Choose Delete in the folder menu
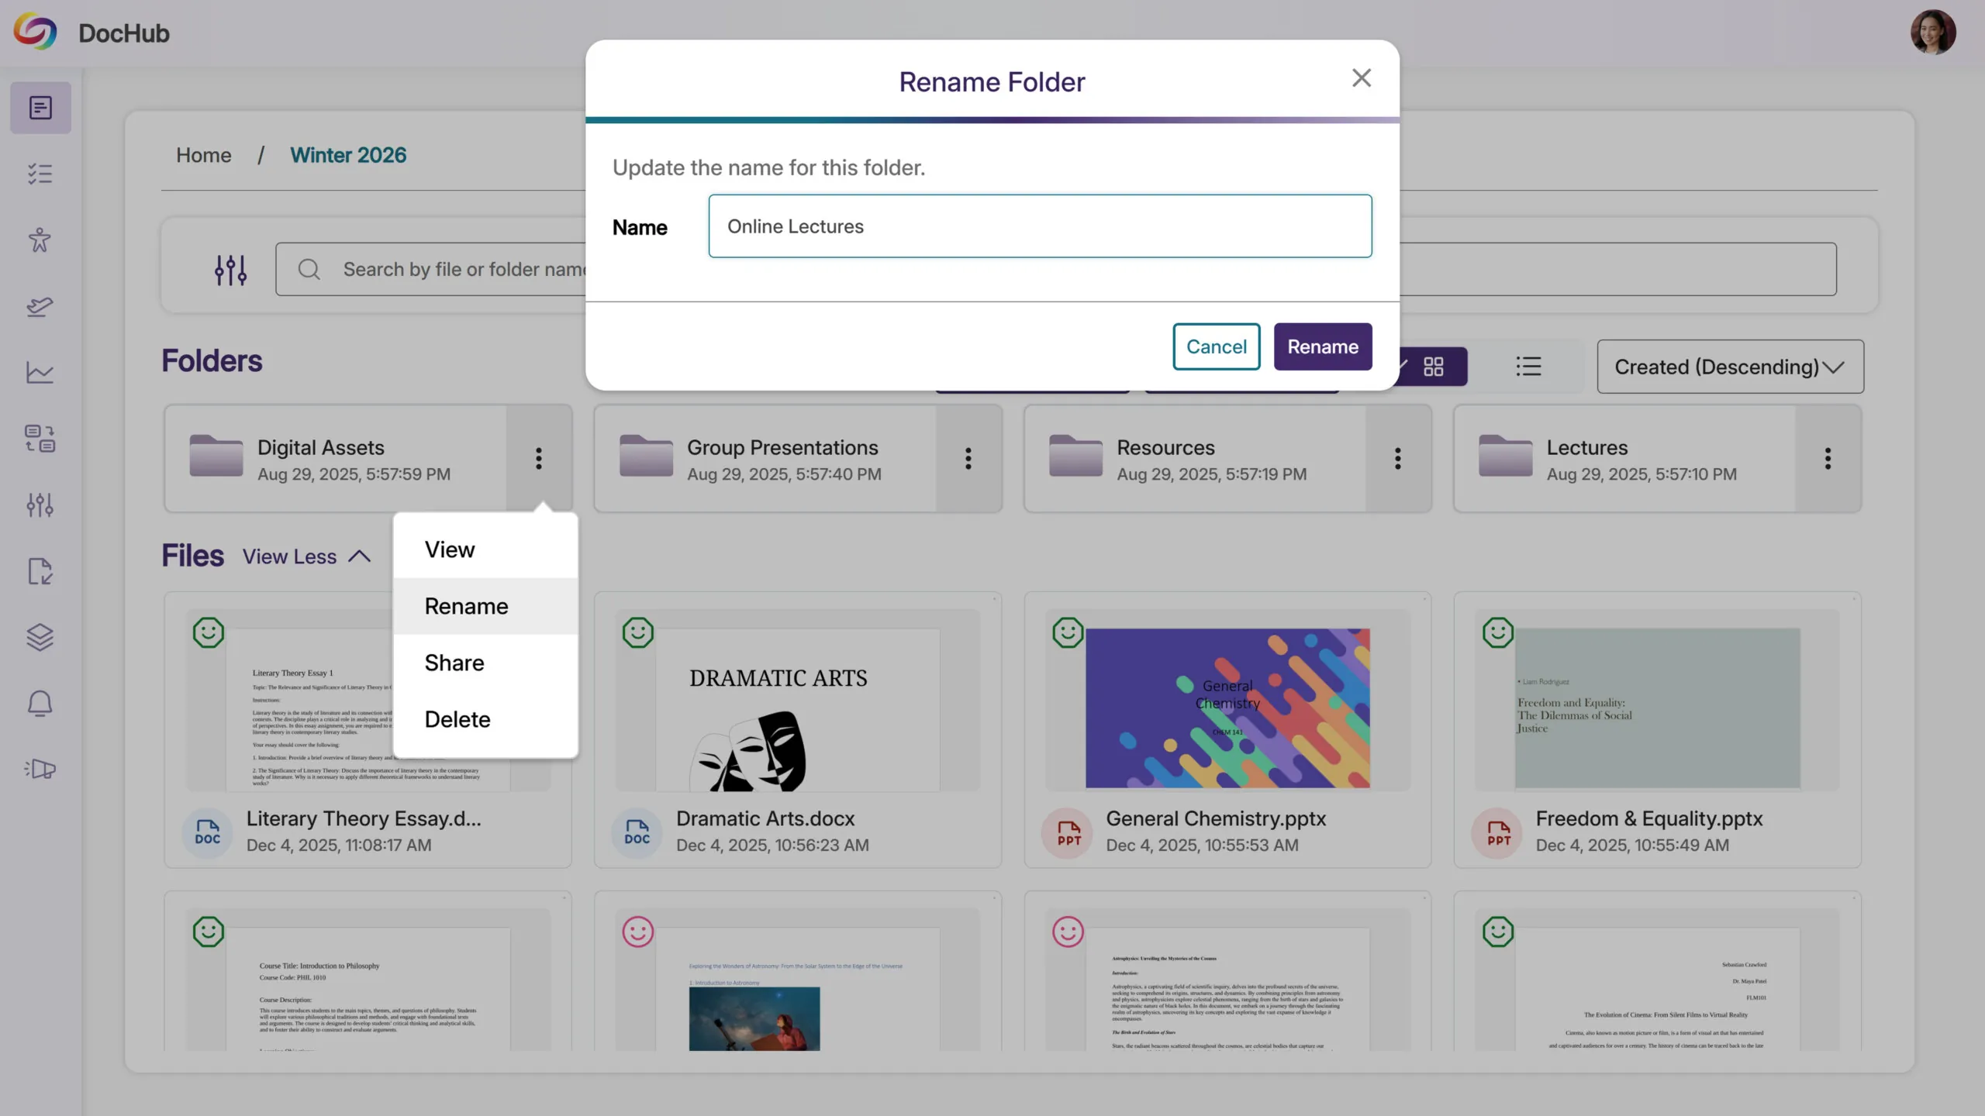 point(457,719)
